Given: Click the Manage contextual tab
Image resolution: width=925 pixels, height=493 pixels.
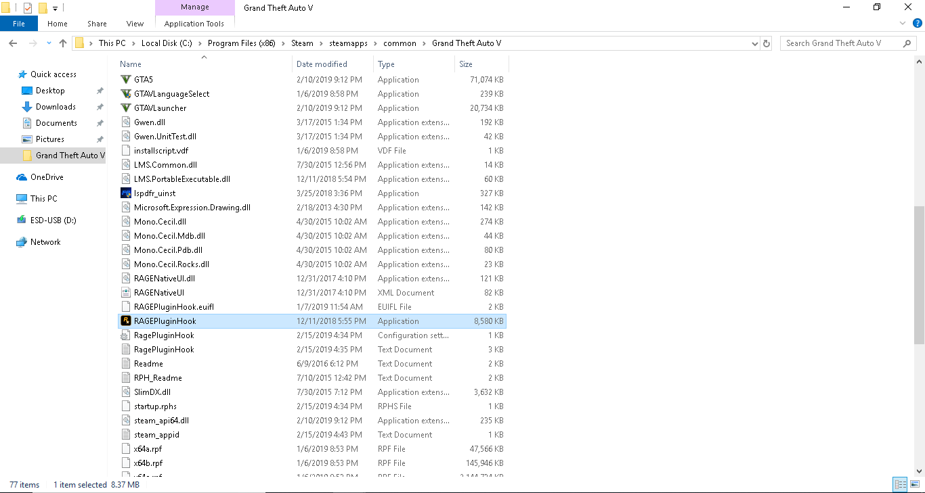Looking at the screenshot, I should 194,7.
